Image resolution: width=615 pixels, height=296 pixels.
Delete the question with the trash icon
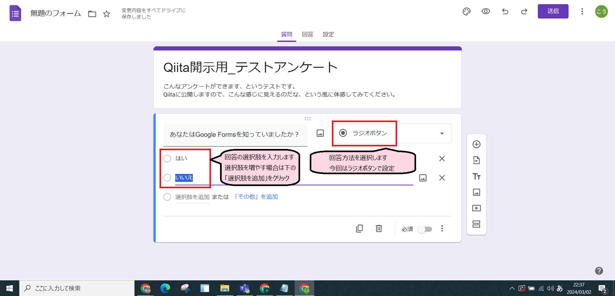(x=379, y=229)
